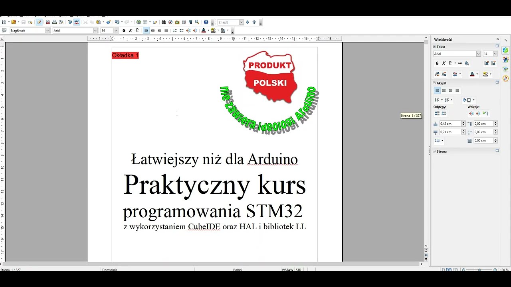511x287 pixels.
Task: Switch to sidebar Styles and Formatting tab
Action: coord(505,59)
